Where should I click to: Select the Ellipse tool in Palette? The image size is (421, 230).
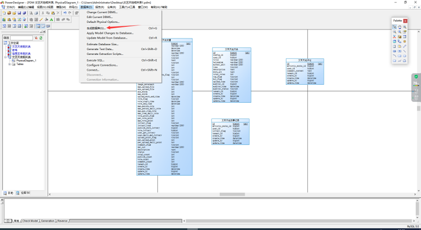coord(404,56)
